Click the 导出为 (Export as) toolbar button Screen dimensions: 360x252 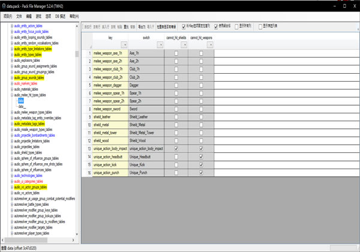141,27
